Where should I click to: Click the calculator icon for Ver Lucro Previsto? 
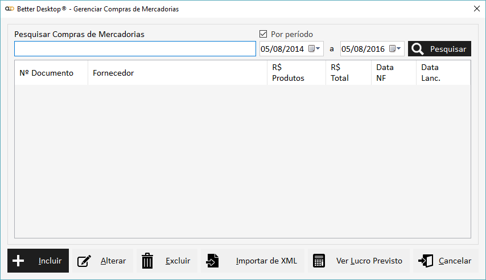pos(319,261)
